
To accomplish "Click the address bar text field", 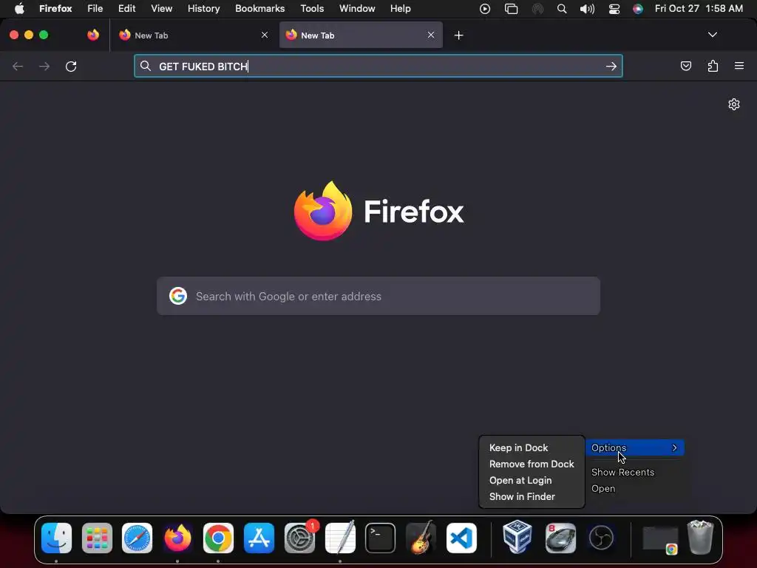I will (x=378, y=66).
